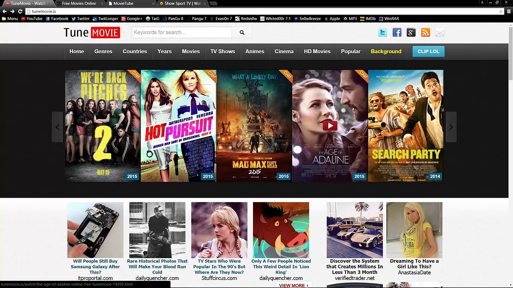
Task: Open the Pangu 7 bookmark
Action: pyautogui.click(x=196, y=18)
